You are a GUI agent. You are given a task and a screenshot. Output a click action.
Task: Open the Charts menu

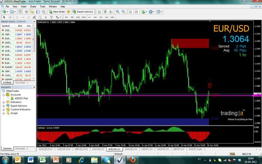coord(33,6)
